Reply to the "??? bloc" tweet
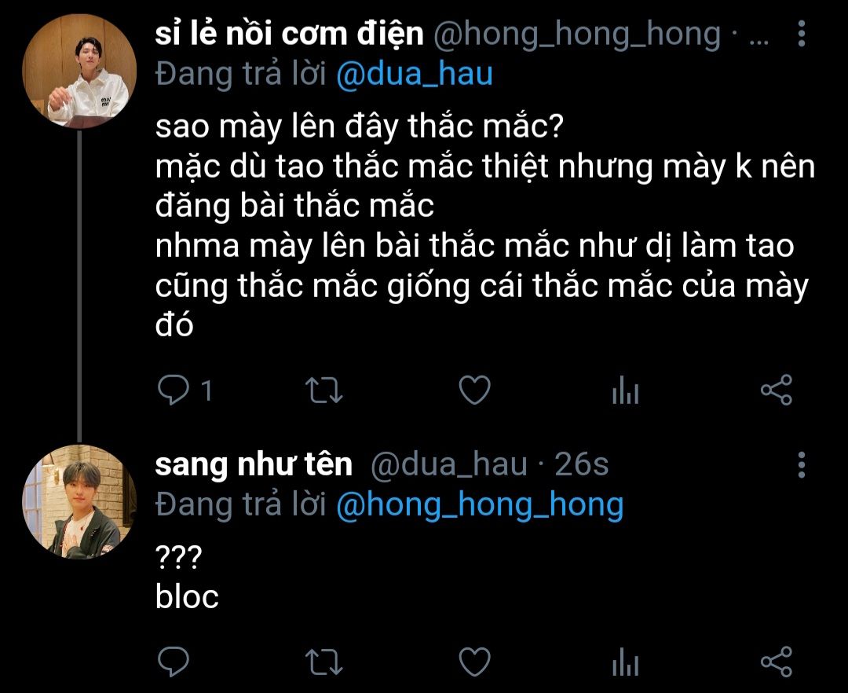This screenshot has width=848, height=693. [x=171, y=661]
